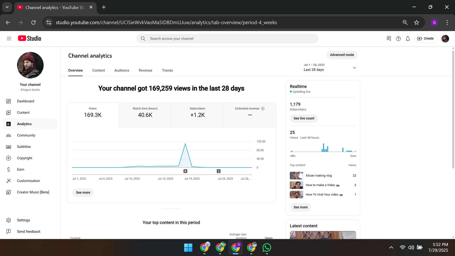View site information icon in address bar

pyautogui.click(x=49, y=22)
